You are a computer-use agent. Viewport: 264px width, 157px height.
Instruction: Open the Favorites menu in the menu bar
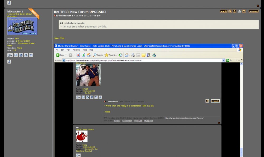(x=76, y=50)
